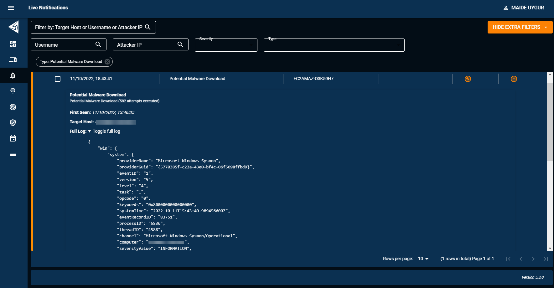Screen dimensions: 554x288
Task: Focus the Username input field
Action: pos(69,44)
